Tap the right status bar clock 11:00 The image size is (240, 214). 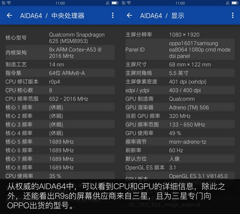point(180,3)
